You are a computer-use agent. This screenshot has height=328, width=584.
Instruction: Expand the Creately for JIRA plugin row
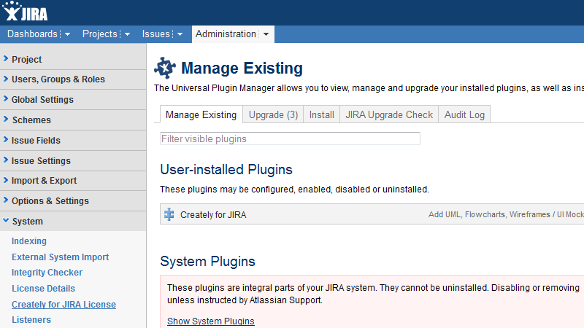(x=372, y=214)
